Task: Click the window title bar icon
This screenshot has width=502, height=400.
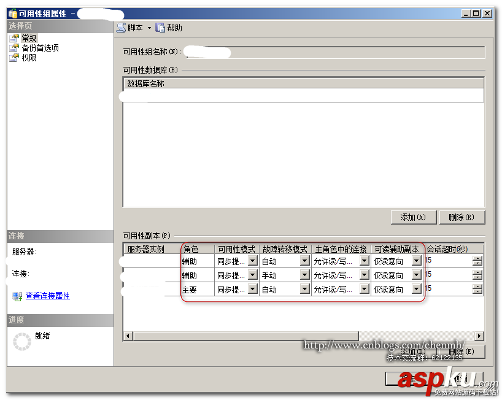Action: [x=13, y=13]
